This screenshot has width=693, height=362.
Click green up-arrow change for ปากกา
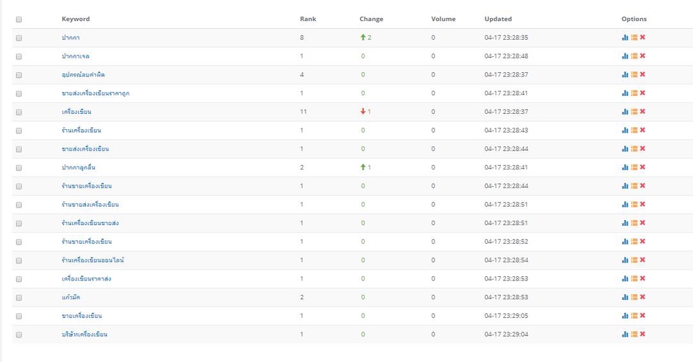pos(363,37)
